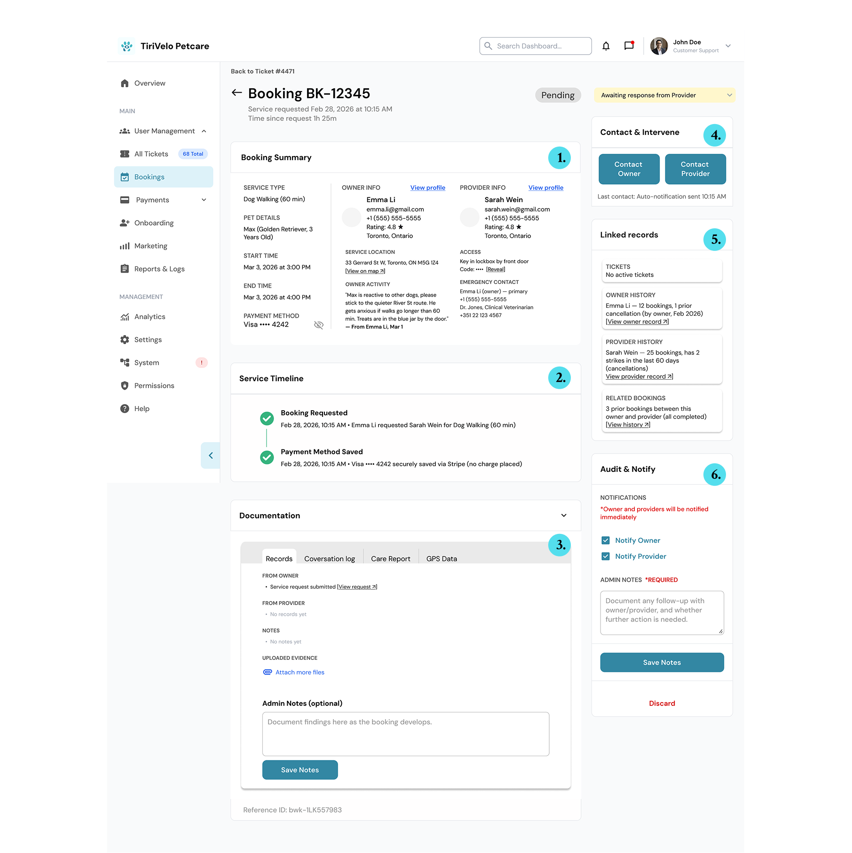Click the Marketing bar chart icon
The image size is (852, 853).
pyautogui.click(x=125, y=246)
